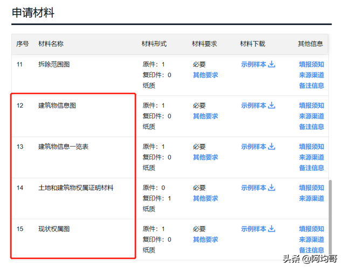Open 示例样本 link for 土地和建筑物权属证明材料
This screenshot has width=345, height=271.
[x=254, y=188]
